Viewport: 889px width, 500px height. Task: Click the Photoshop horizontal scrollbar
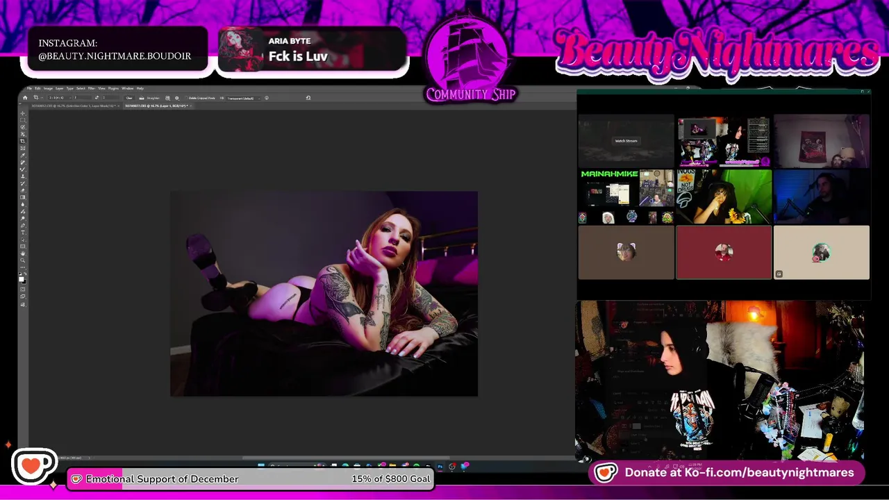(346, 458)
